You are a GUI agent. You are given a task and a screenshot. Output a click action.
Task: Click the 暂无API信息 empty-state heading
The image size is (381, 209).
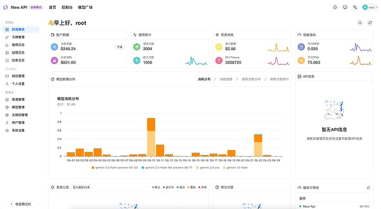(335, 130)
